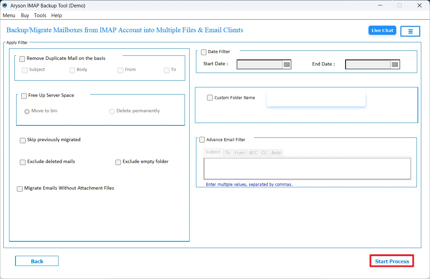Click the 'Start Date :' label
Image resolution: width=430 pixels, height=279 pixels.
[216, 64]
